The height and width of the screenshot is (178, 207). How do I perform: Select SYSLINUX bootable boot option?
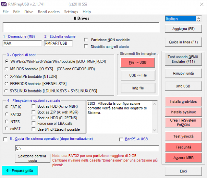tap(6, 91)
